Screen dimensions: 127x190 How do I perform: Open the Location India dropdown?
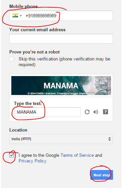tap(61, 139)
